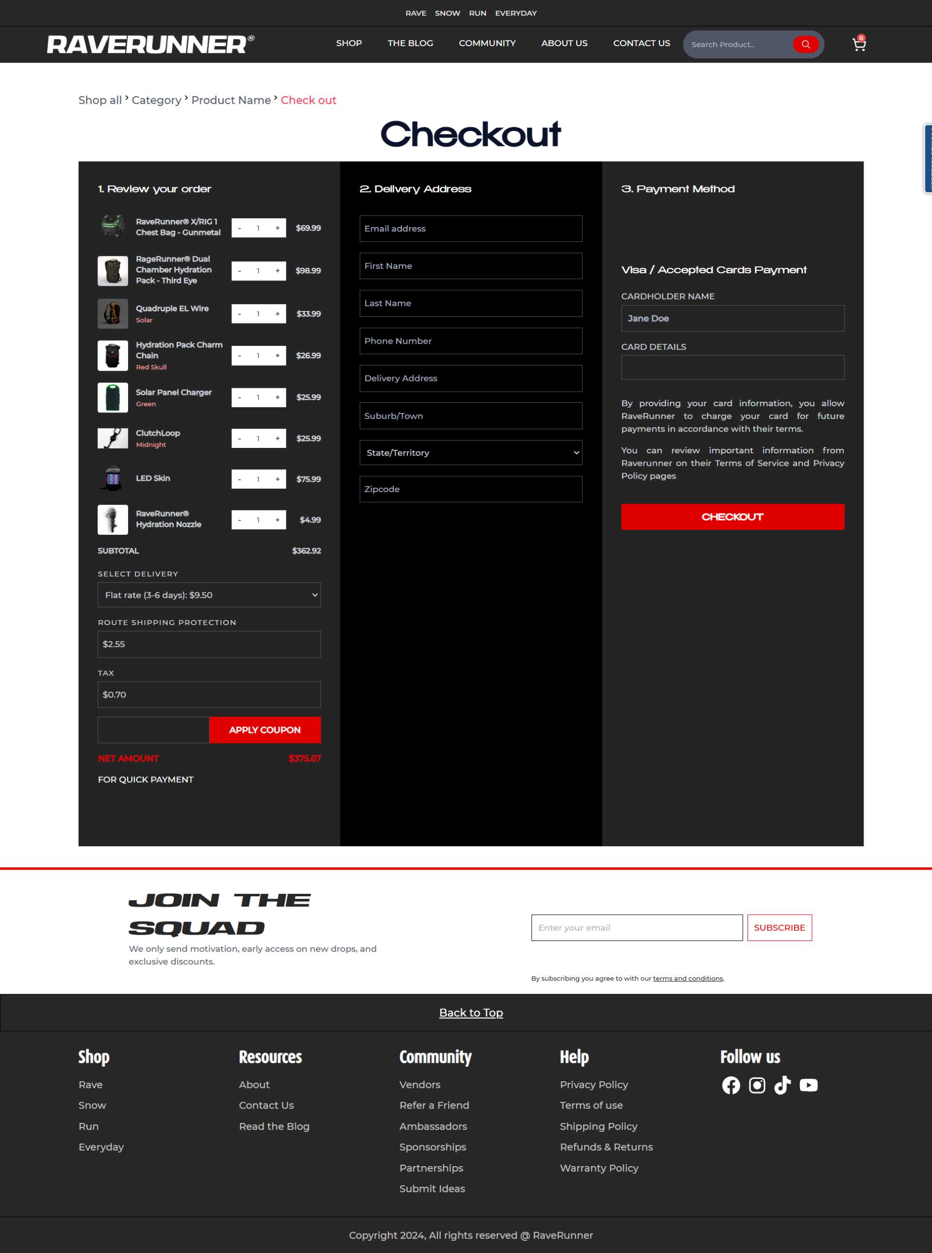Open the Select Delivery flat rate dropdown
Viewport: 932px width, 1253px height.
(x=209, y=595)
